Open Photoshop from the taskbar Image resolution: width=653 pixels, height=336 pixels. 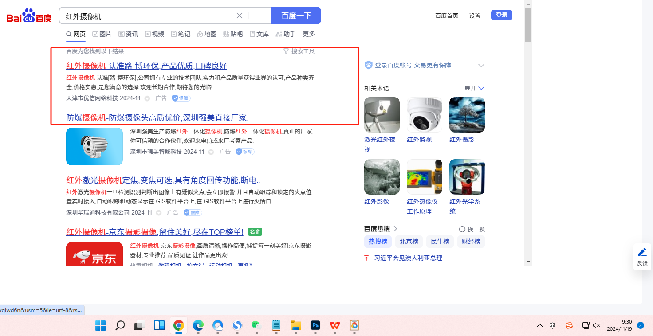point(315,326)
